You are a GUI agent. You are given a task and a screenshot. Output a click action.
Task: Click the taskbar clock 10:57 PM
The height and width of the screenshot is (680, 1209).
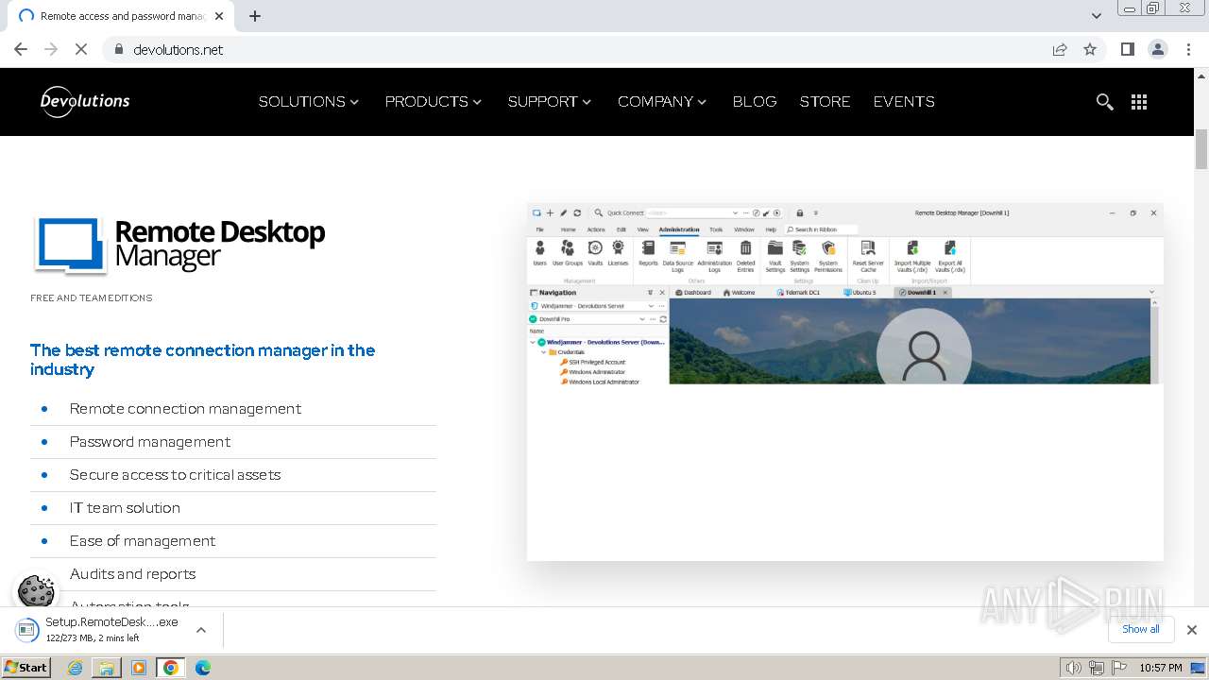point(1160,668)
